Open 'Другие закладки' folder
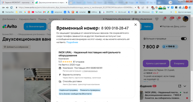Screen dimensions: 193x102 [x=183, y=12]
